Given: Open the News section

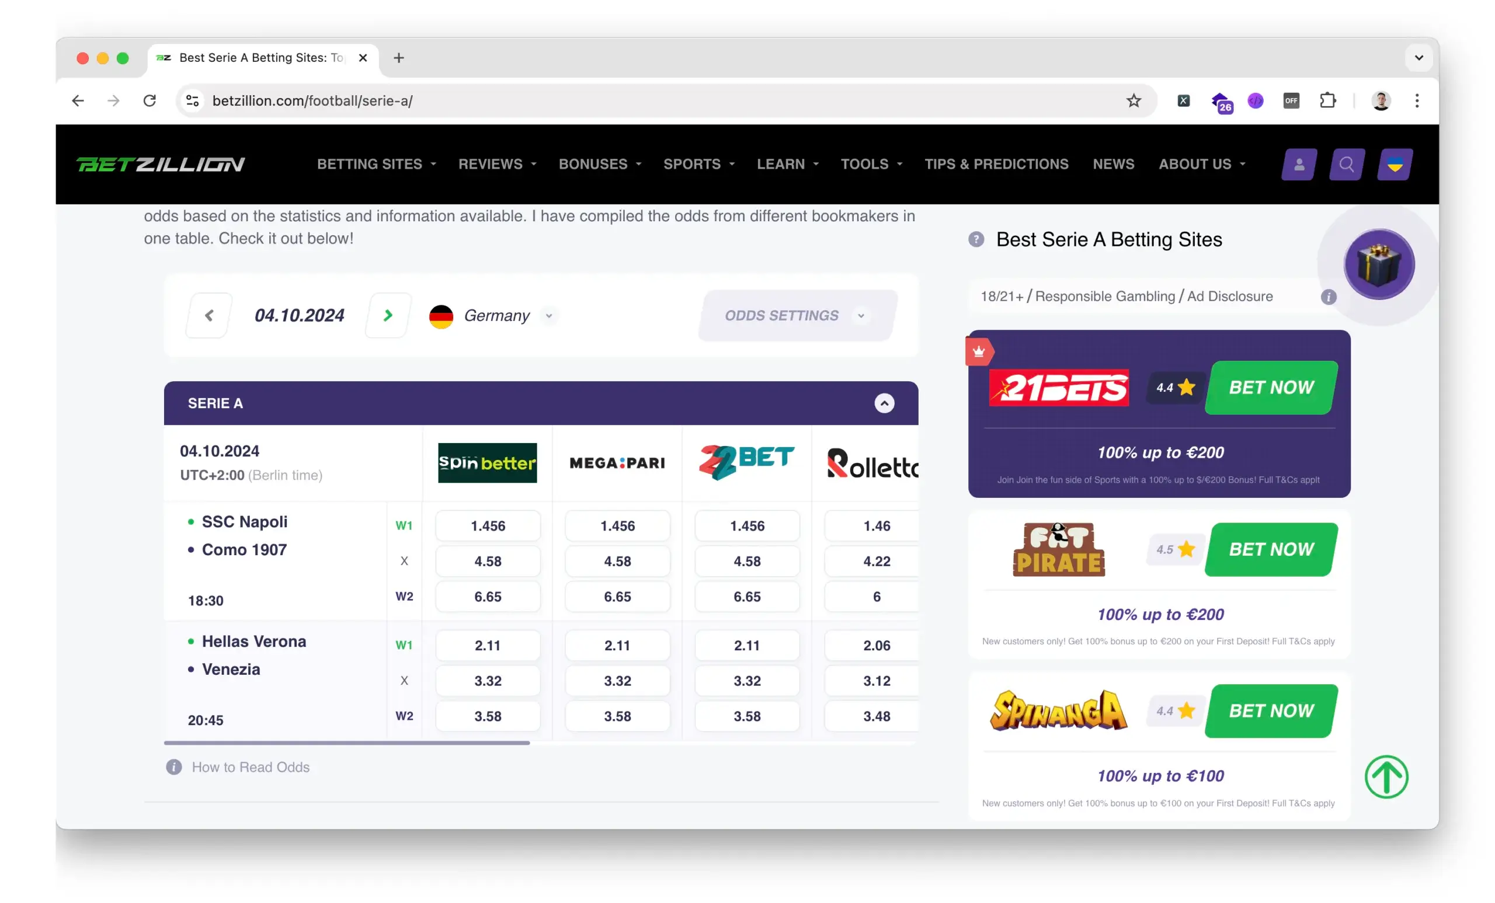Looking at the screenshot, I should (1113, 164).
